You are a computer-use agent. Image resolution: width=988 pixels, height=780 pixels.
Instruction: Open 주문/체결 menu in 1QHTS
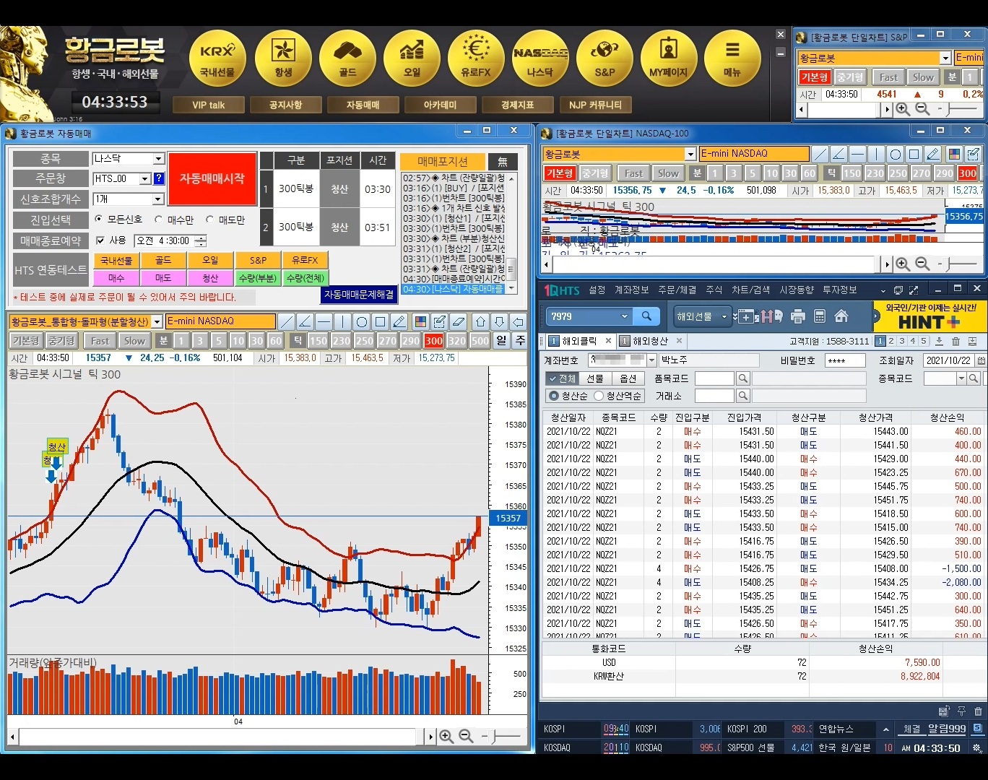[677, 290]
